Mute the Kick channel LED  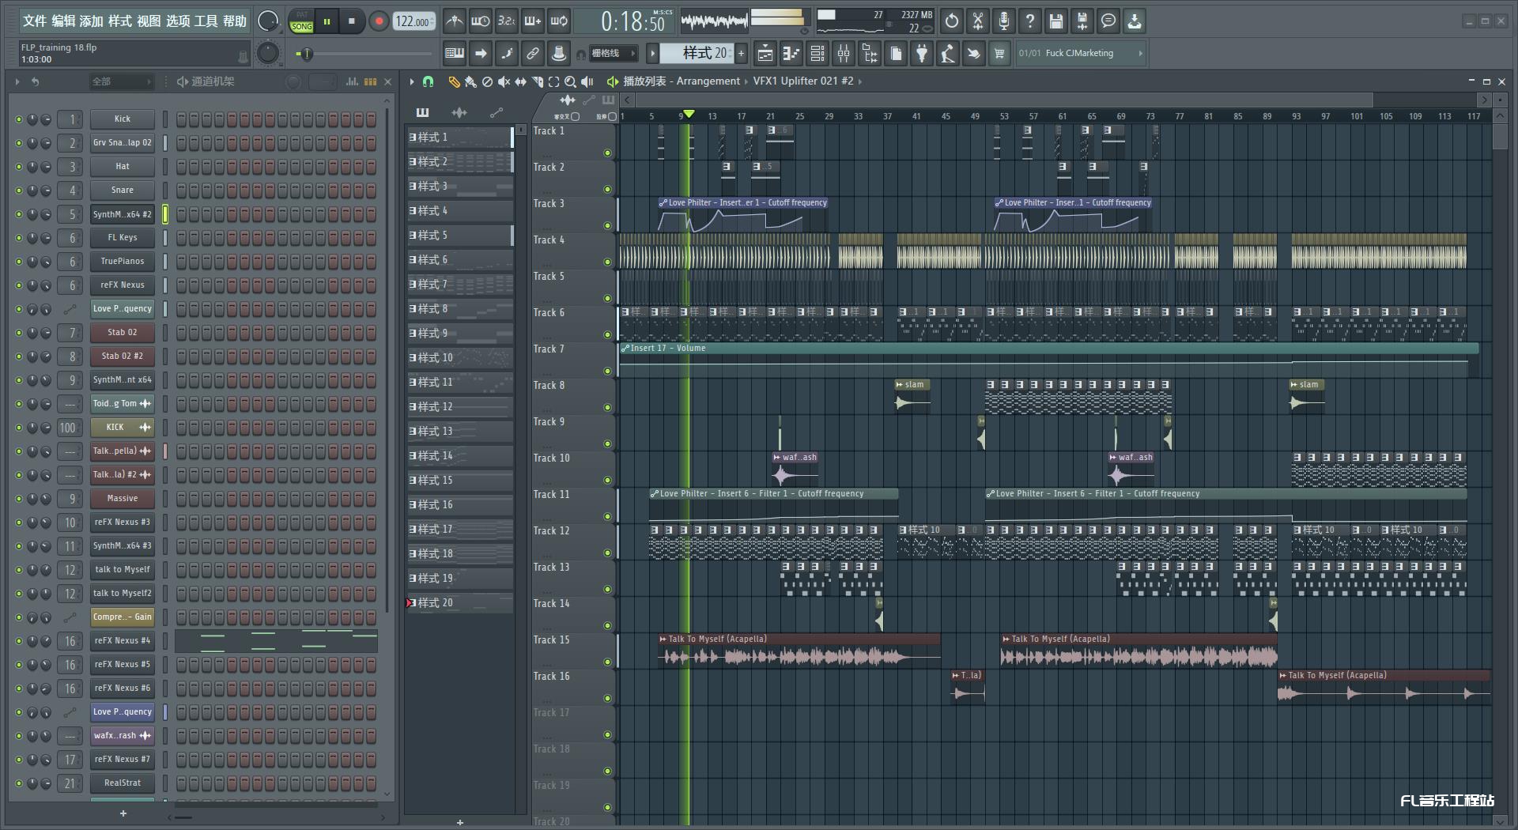(x=18, y=119)
